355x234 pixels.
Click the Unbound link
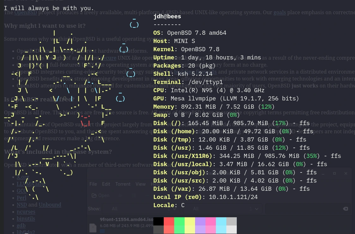click(50, 205)
